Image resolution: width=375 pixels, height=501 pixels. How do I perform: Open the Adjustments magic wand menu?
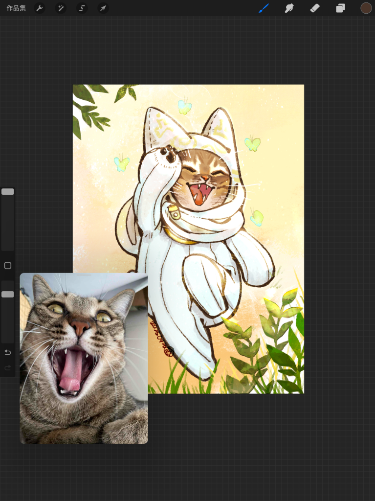61,8
